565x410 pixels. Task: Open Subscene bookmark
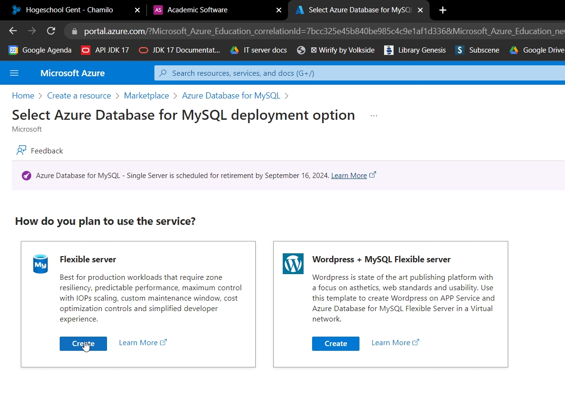point(477,50)
